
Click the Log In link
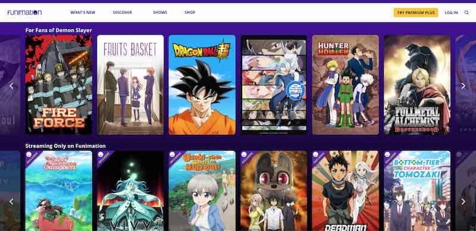pos(451,12)
